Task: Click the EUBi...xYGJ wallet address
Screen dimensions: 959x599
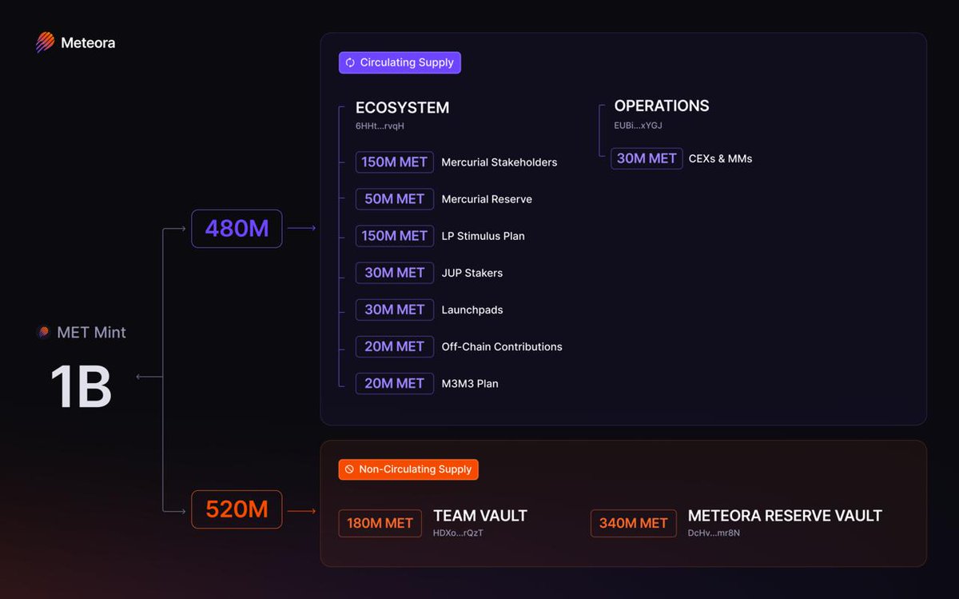Action: (638, 126)
